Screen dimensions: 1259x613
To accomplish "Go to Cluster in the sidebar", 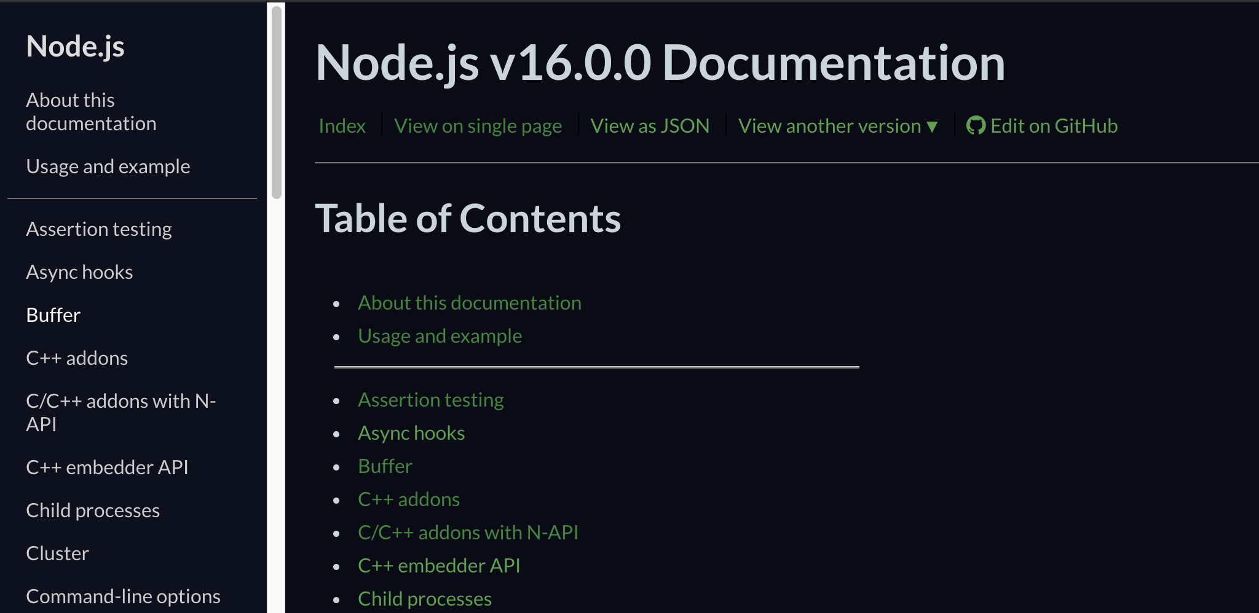I will coord(57,553).
